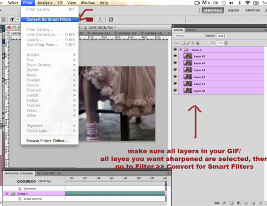This screenshot has height=206, width=267.
Task: Open the Opacity slider dropdown arrow
Action: click(226, 36)
